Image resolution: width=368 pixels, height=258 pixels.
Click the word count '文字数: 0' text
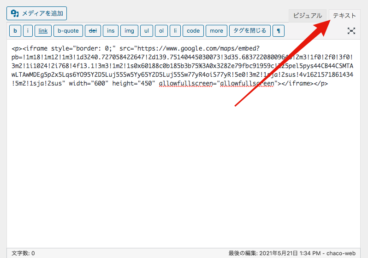23,253
